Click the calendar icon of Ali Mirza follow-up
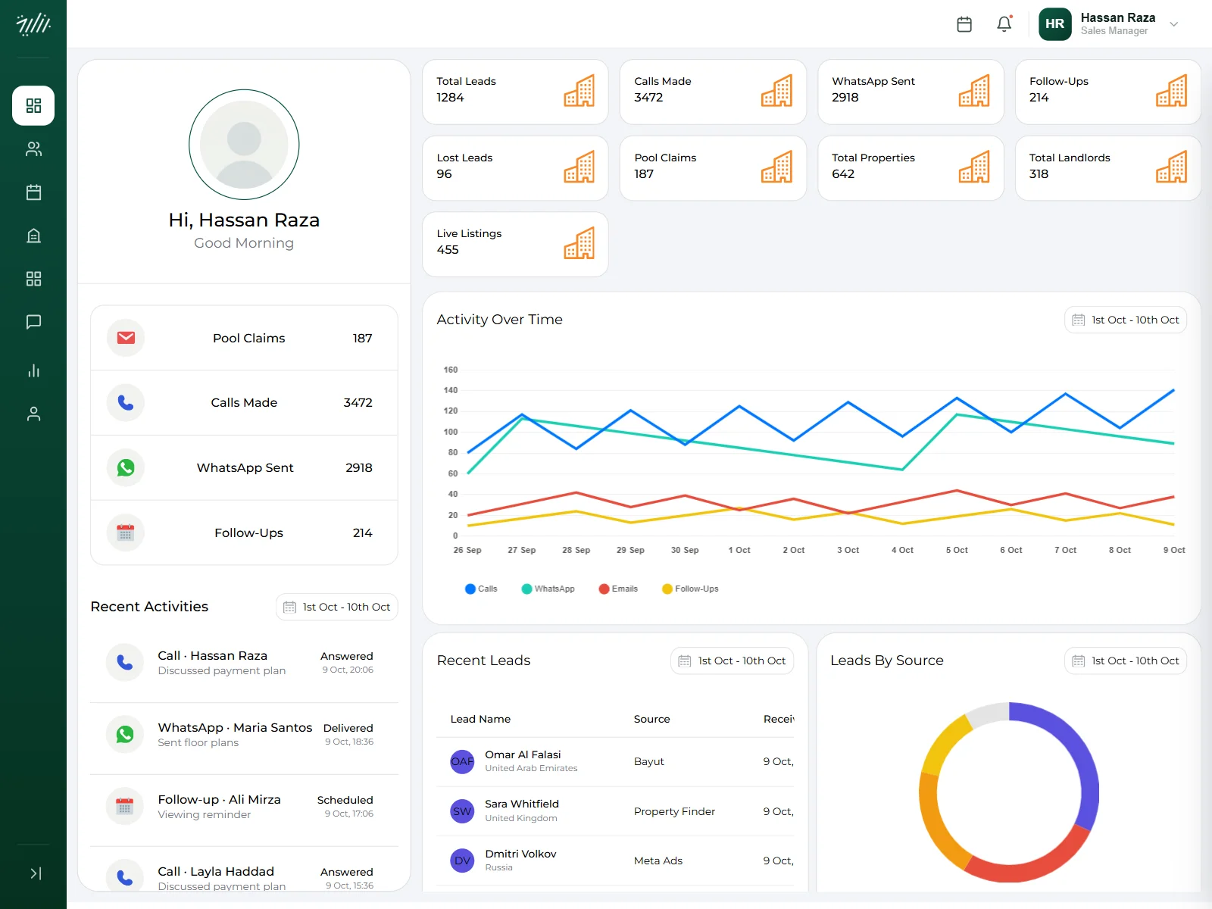The height and width of the screenshot is (909, 1212). tap(125, 807)
